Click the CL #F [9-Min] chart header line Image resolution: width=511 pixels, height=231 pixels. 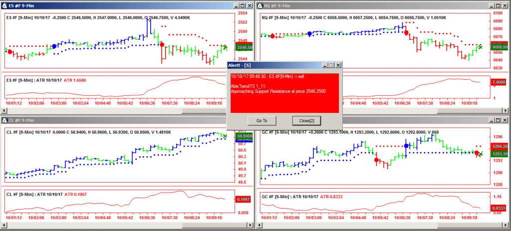tap(89, 132)
